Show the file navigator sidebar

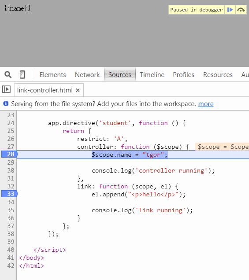(x=6, y=89)
